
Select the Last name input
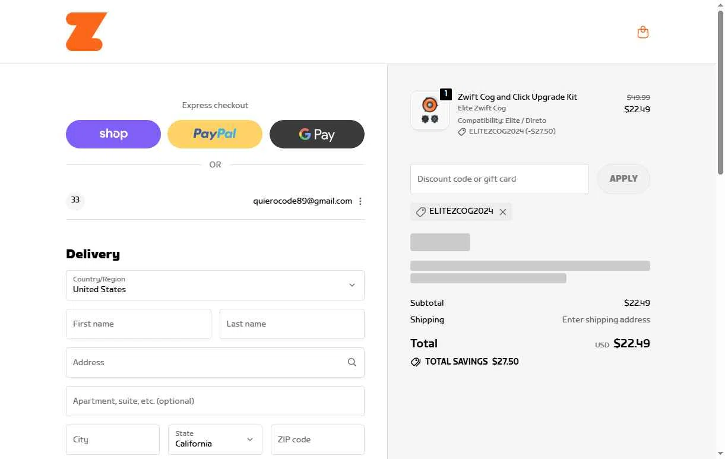292,324
